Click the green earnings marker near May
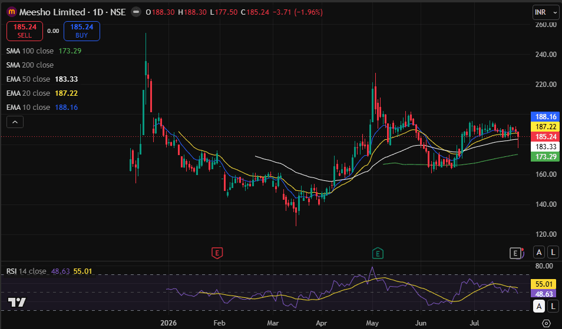Viewport: 562px width, 329px height. click(x=378, y=253)
